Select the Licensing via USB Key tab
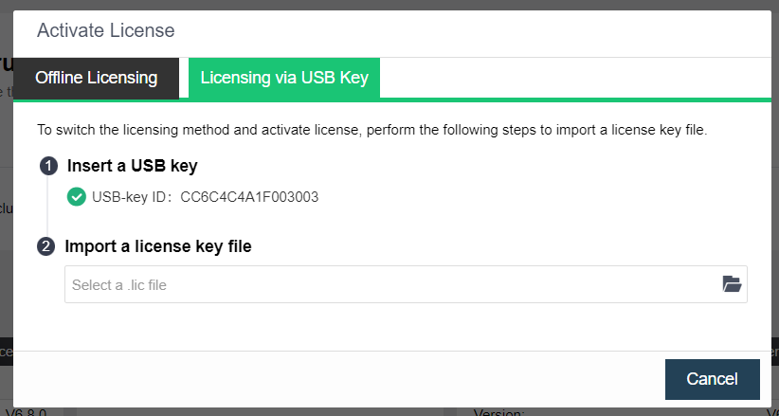 [284, 79]
